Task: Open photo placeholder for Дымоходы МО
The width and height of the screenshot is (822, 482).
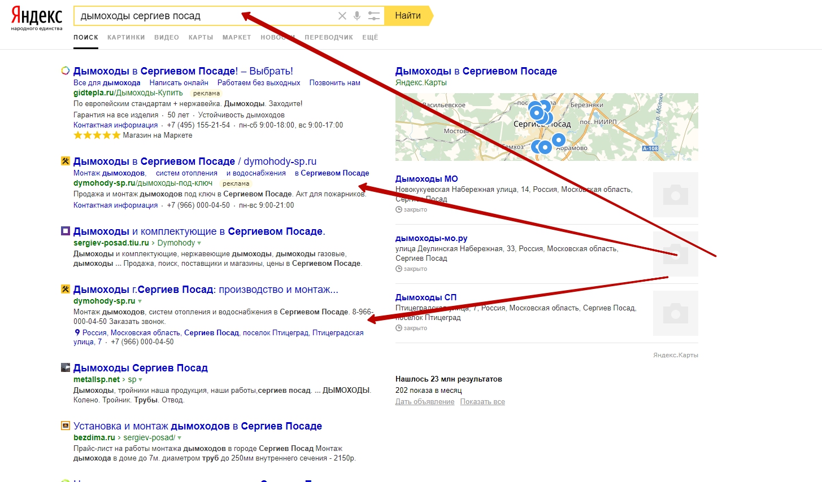Action: tap(676, 195)
